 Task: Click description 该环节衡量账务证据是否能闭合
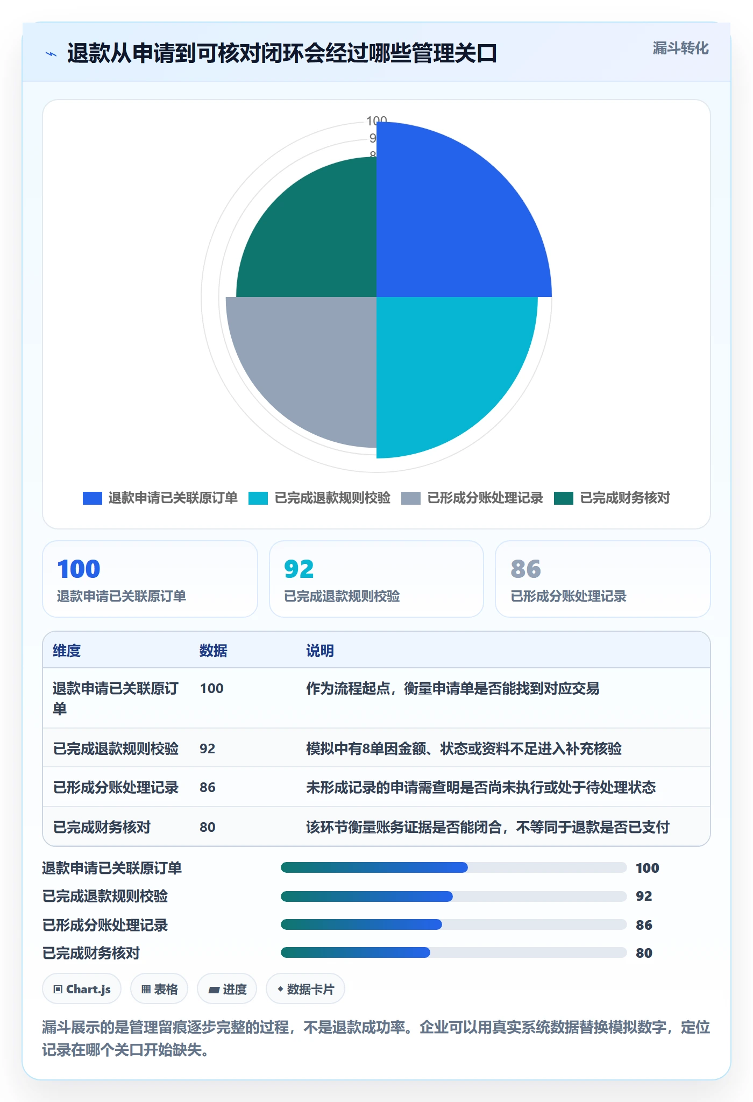click(404, 827)
